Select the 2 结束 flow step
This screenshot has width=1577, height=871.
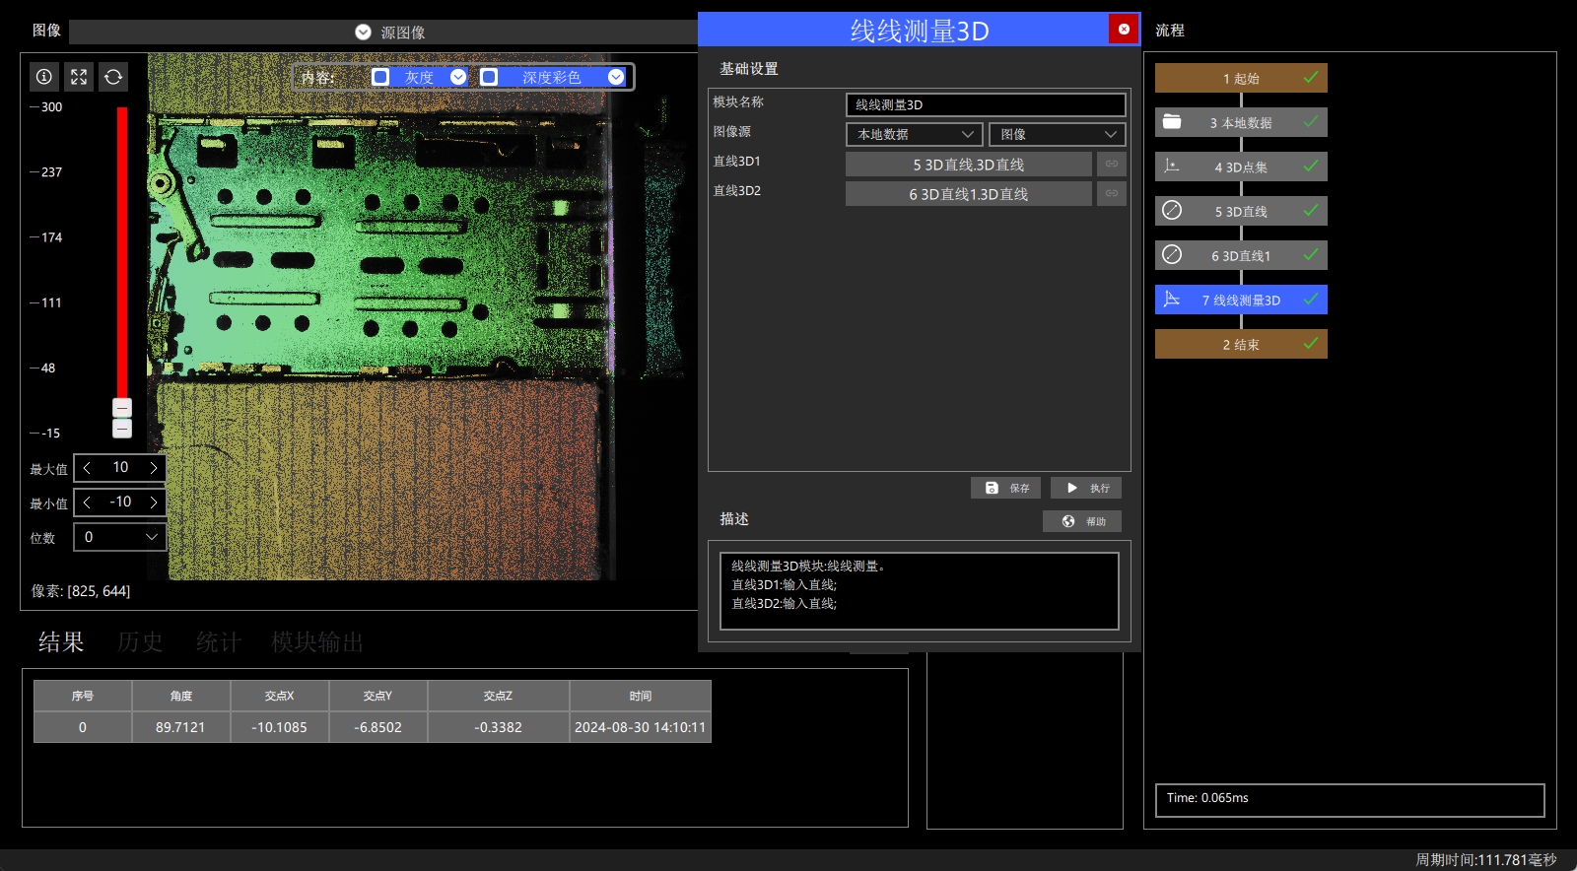[x=1241, y=344]
